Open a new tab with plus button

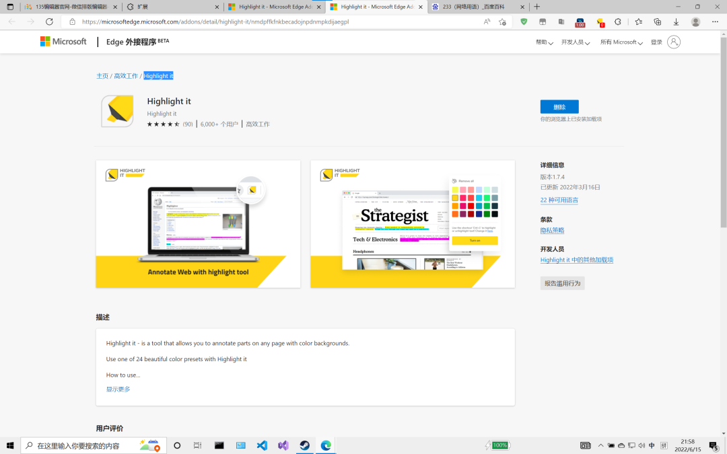pyautogui.click(x=537, y=7)
